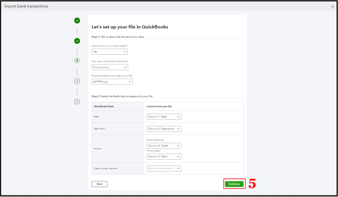
Task: Open the Money Received Column 4: Credit dropdown
Action: tap(164, 145)
